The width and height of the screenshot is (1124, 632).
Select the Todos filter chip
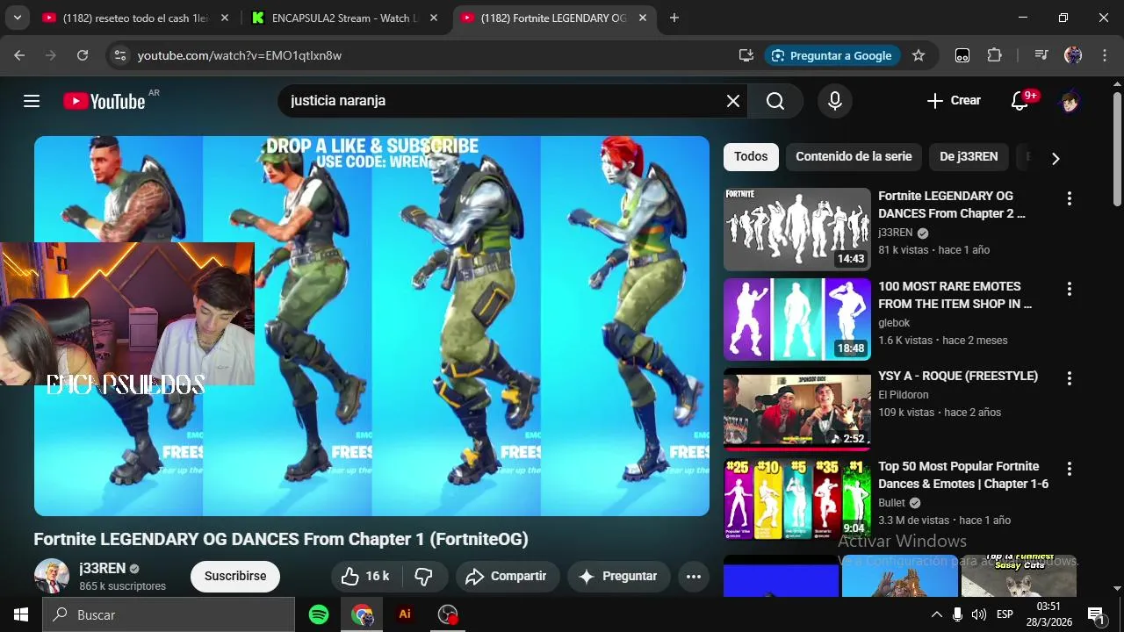pos(751,157)
